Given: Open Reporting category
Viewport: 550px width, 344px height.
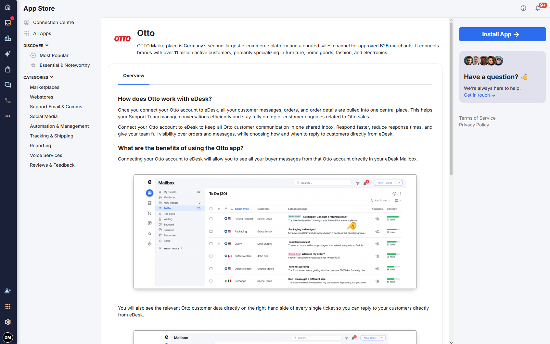Looking at the screenshot, I should click(x=40, y=146).
